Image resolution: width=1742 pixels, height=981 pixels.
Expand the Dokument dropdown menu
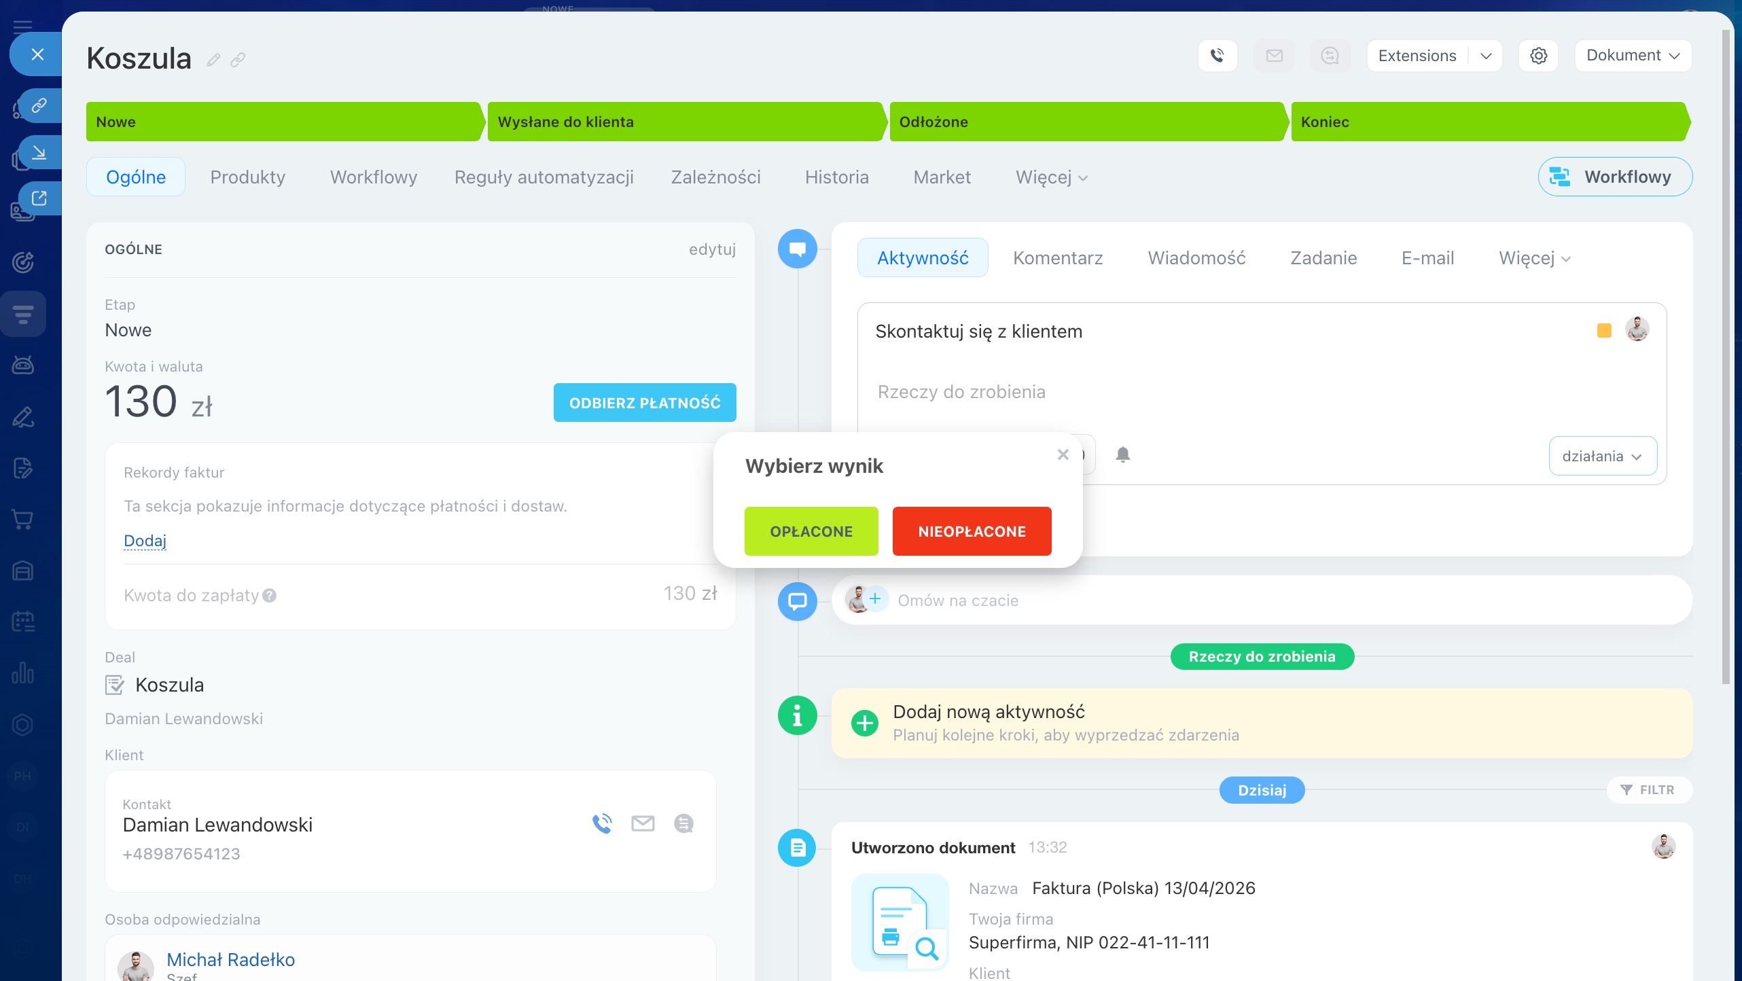1633,56
